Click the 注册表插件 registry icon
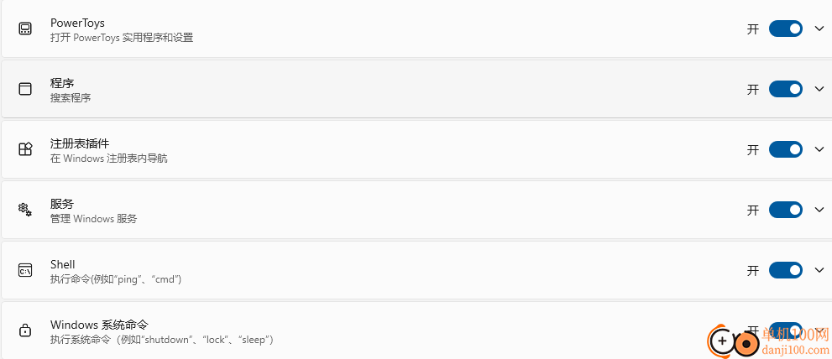This screenshot has height=359, width=832. [x=25, y=149]
